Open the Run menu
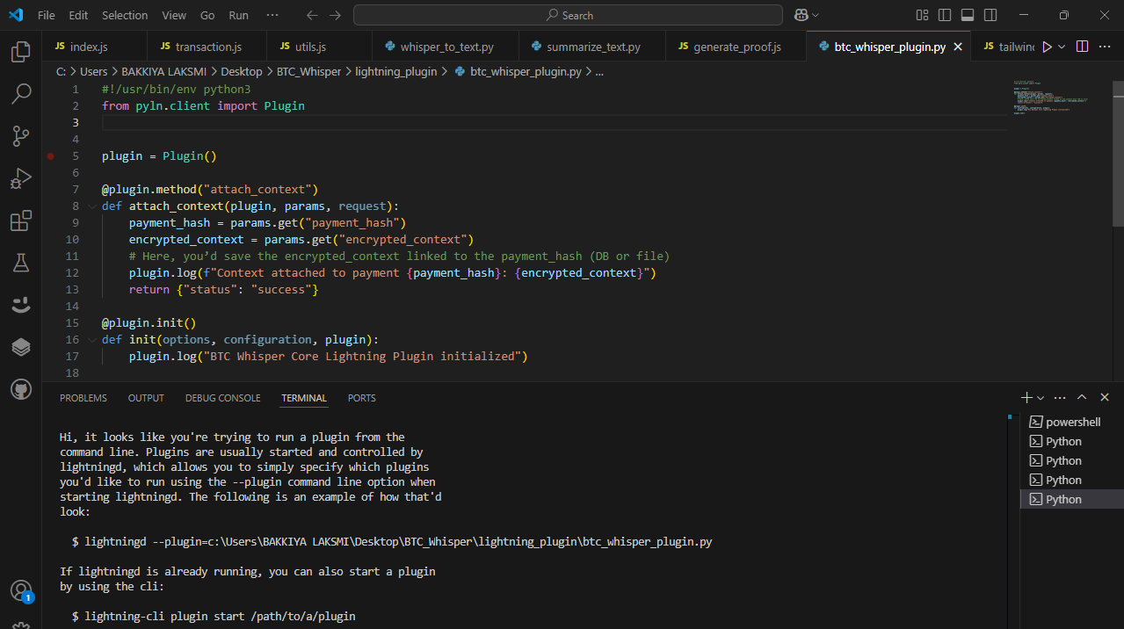 (x=238, y=15)
